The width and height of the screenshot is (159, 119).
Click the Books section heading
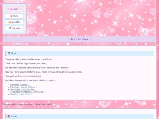pyautogui.click(x=79, y=116)
